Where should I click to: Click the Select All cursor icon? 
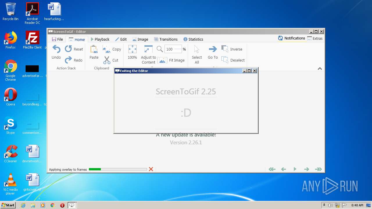[197, 49]
